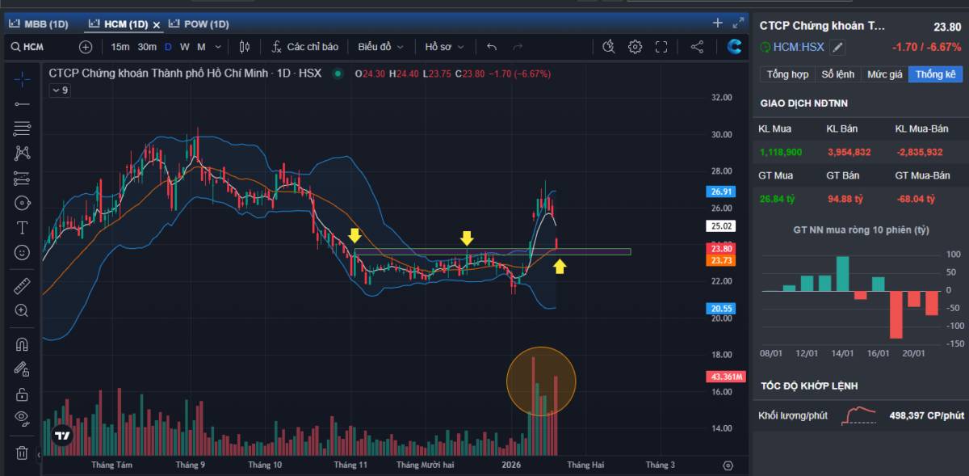
Task: Open the emoji sticker tool
Action: (22, 252)
